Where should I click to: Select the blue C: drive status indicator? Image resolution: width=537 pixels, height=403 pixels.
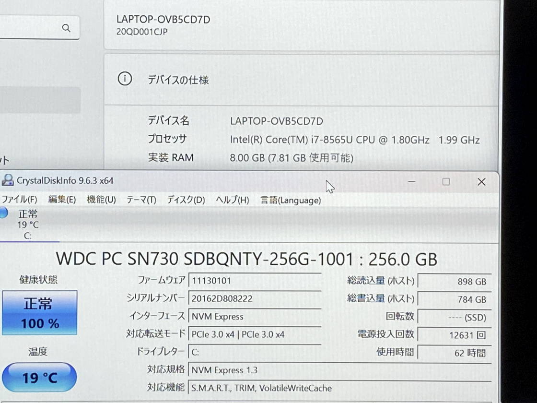[x=3, y=213]
